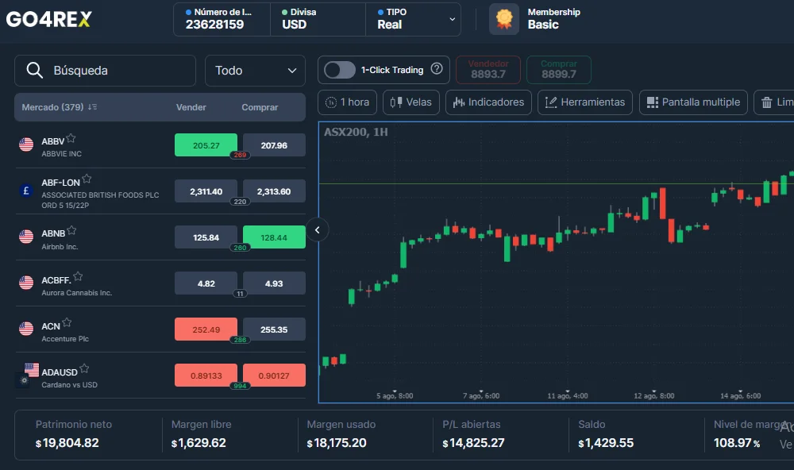Open the 1 hora timeframe selector
This screenshot has height=470, width=794.
348,102
